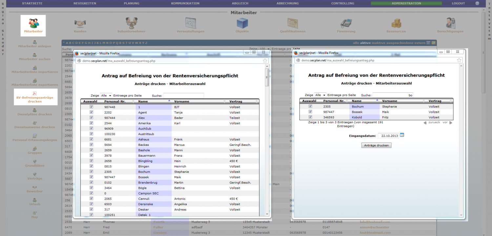
Task: Open the Kunden handshake icon
Action: pos(80,23)
